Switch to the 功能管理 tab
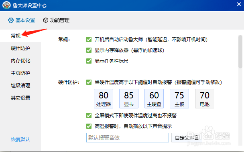This screenshot has height=152, width=244. [x=56, y=20]
